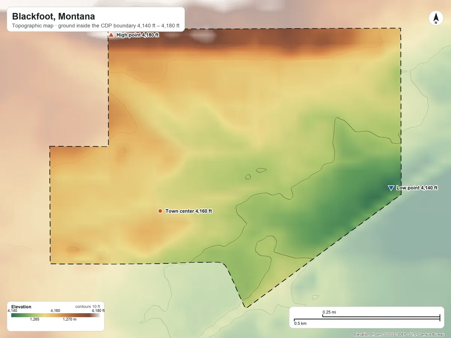Click the '1,270 m' legend value
The image size is (451, 338).
click(69, 320)
